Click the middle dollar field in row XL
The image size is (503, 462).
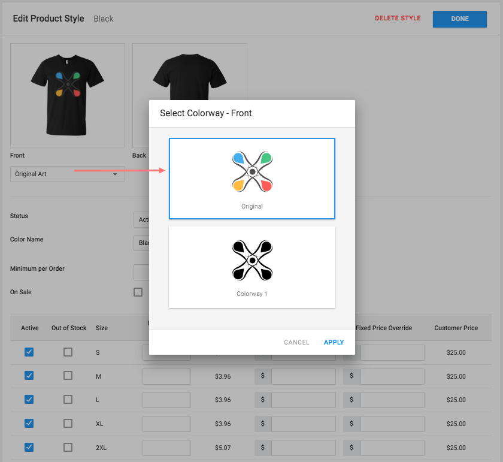(x=303, y=424)
